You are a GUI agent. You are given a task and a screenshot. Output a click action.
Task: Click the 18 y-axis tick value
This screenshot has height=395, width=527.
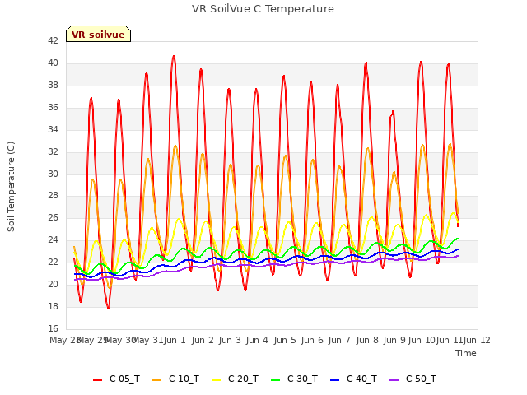coord(53,306)
